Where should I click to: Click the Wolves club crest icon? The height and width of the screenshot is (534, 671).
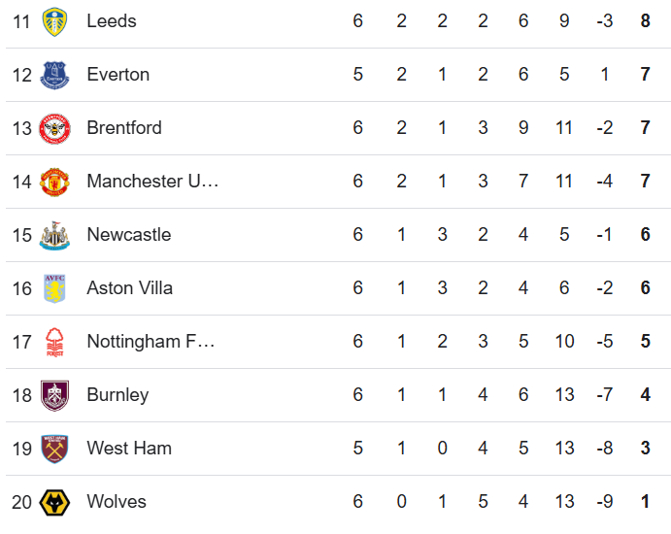54,502
